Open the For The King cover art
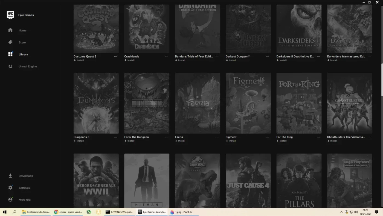 299,103
